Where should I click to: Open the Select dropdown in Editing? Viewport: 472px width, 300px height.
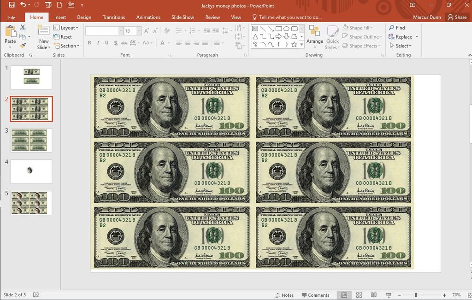[x=400, y=46]
